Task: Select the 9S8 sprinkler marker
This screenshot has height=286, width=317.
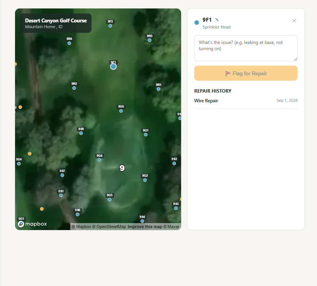Action: pyautogui.click(x=81, y=134)
